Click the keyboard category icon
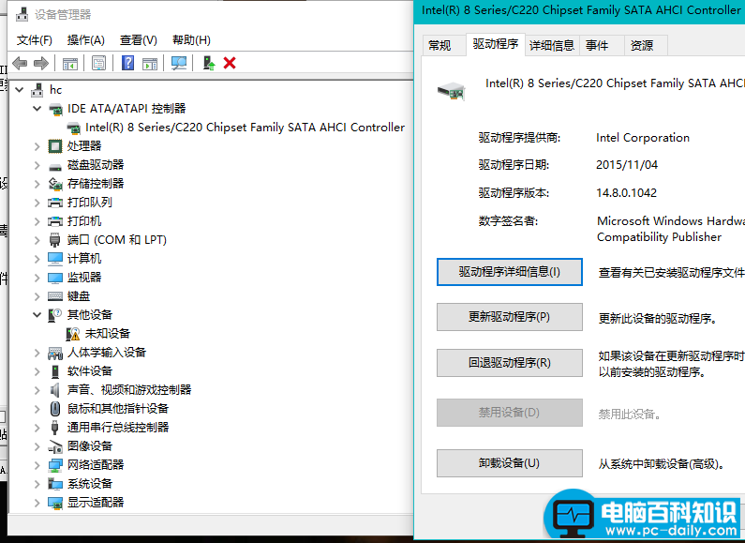The width and height of the screenshot is (745, 543). point(55,296)
